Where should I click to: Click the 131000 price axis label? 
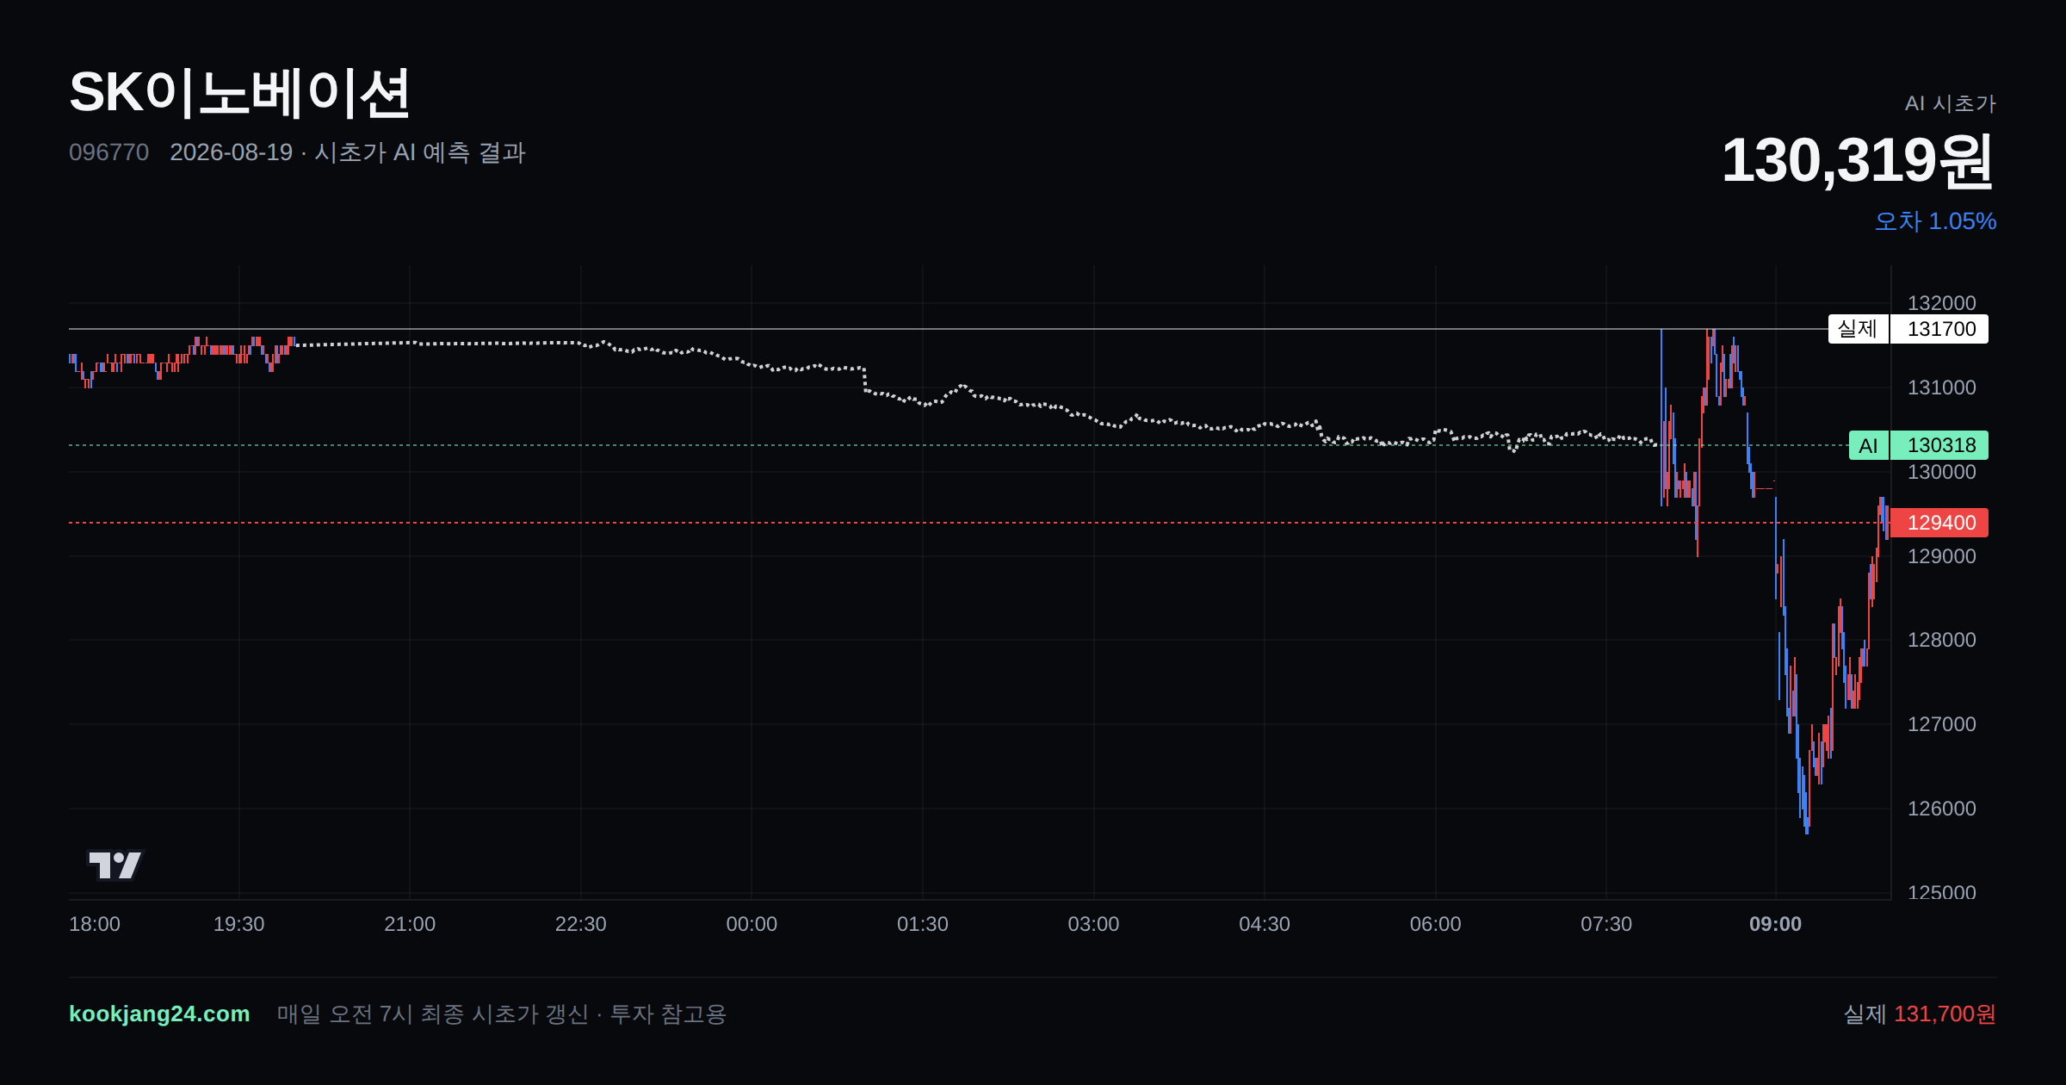click(x=1941, y=387)
